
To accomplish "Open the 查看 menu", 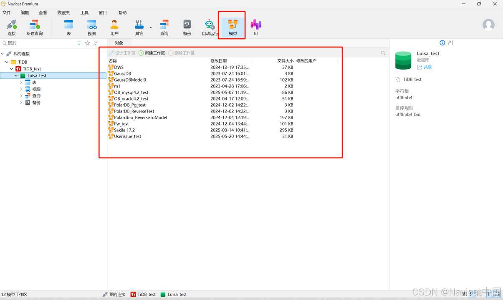I will click(43, 13).
